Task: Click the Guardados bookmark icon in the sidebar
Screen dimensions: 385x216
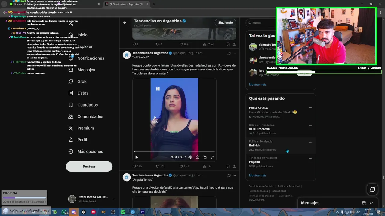Action: [71, 105]
